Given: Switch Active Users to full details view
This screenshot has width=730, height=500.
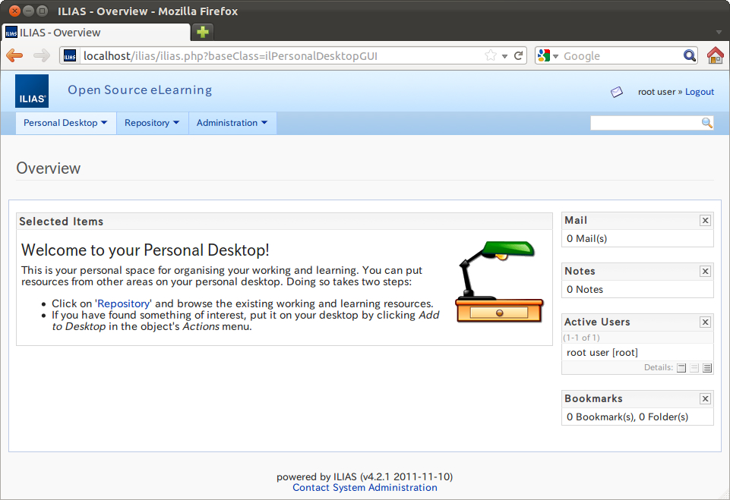Looking at the screenshot, I should click(x=707, y=368).
